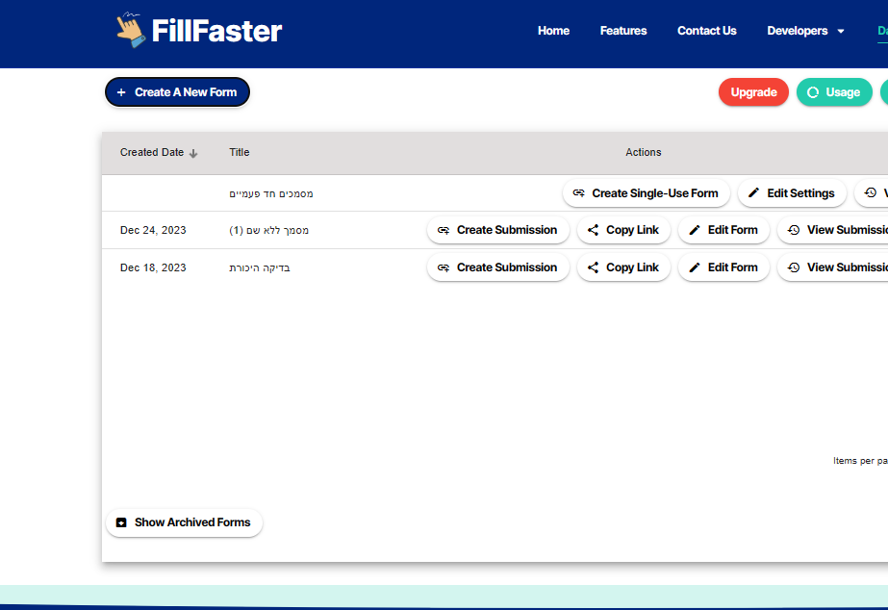This screenshot has height=610, width=888.
Task: Select title בדיקה היכורת
Action: point(260,267)
